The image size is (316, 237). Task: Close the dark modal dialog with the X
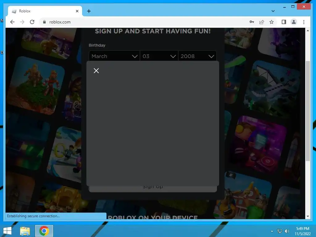pyautogui.click(x=96, y=71)
